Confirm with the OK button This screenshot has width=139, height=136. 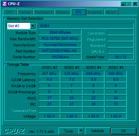tap(124, 131)
